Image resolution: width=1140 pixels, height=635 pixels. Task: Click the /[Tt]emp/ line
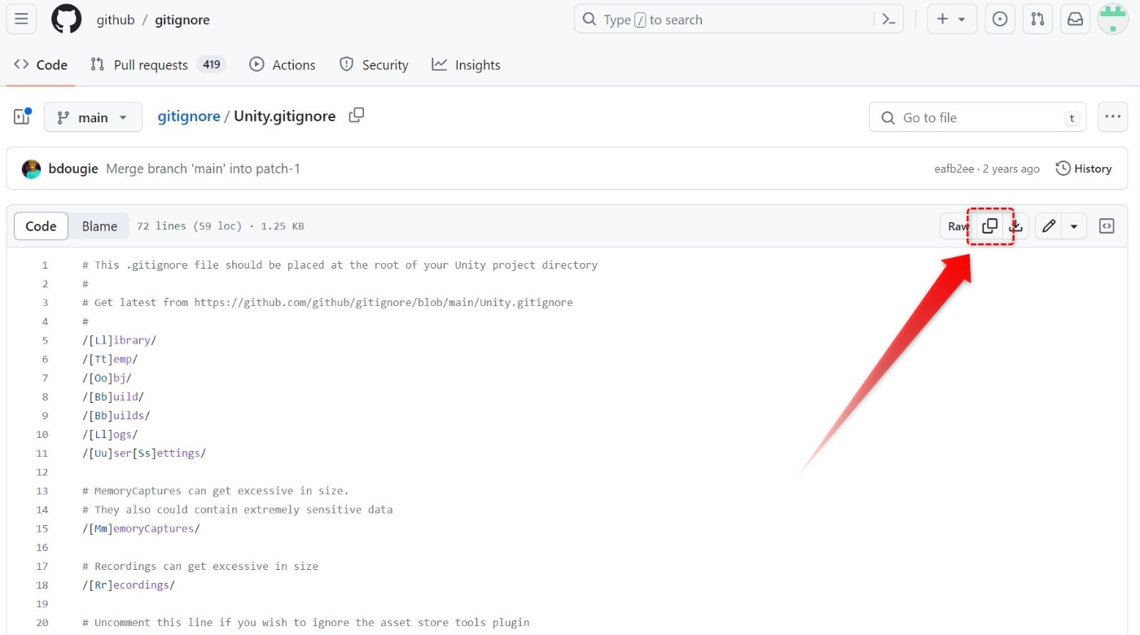[x=110, y=359]
